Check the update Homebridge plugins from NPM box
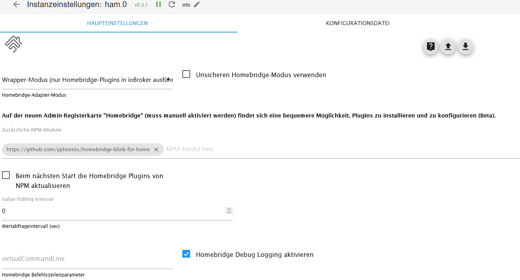 tap(6, 175)
